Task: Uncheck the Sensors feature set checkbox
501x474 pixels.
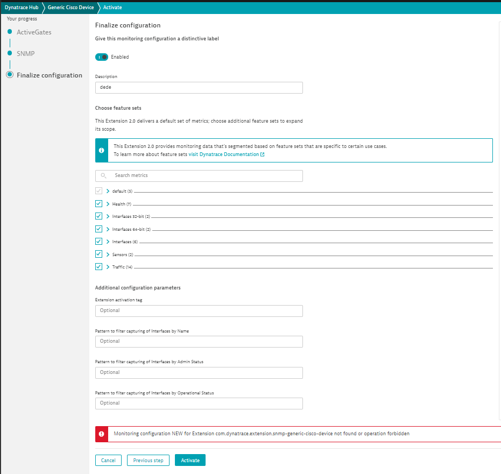Action: 98,254
